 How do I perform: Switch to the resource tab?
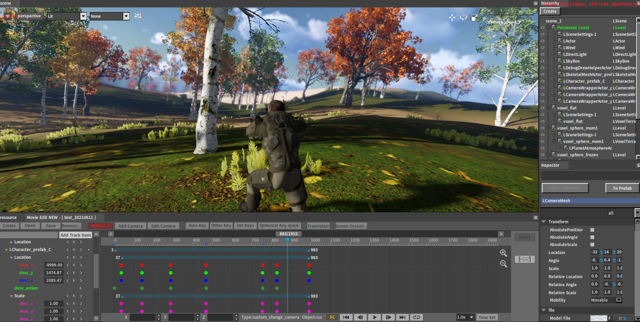[9, 218]
